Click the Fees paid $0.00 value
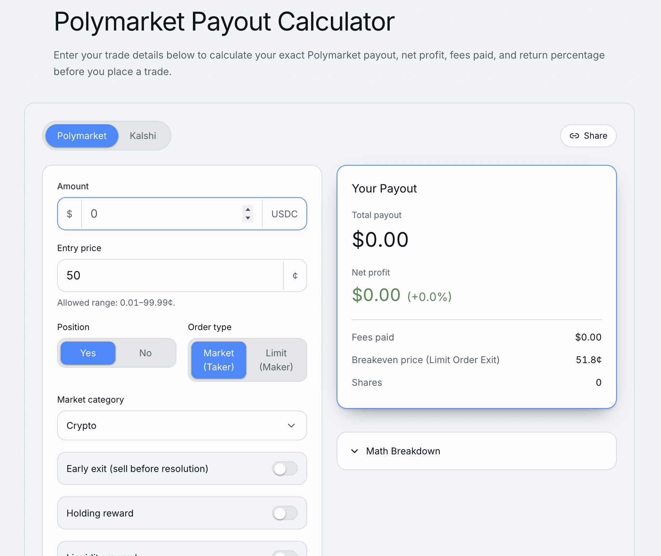Screen dimensions: 661x556 (588, 337)
